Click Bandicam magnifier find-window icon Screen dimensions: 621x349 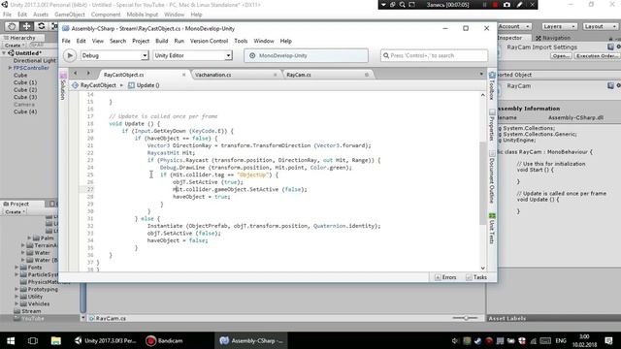[x=403, y=5]
